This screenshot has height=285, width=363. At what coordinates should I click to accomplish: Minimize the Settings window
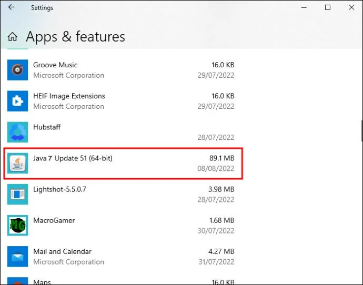304,7
